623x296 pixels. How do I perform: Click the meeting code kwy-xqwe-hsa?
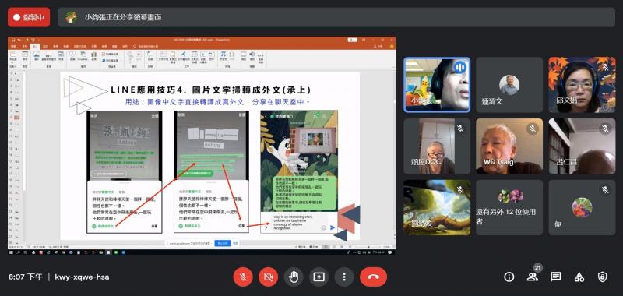82,277
